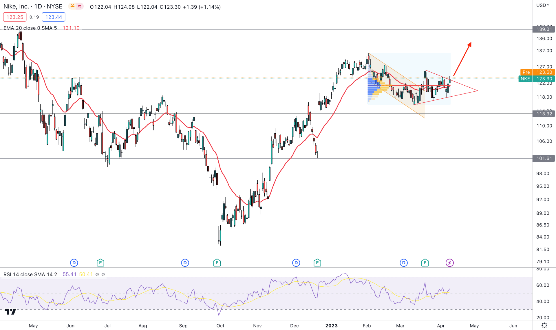Click the RSI value 55.41
Image resolution: width=556 pixels, height=330 pixels.
click(x=69, y=274)
